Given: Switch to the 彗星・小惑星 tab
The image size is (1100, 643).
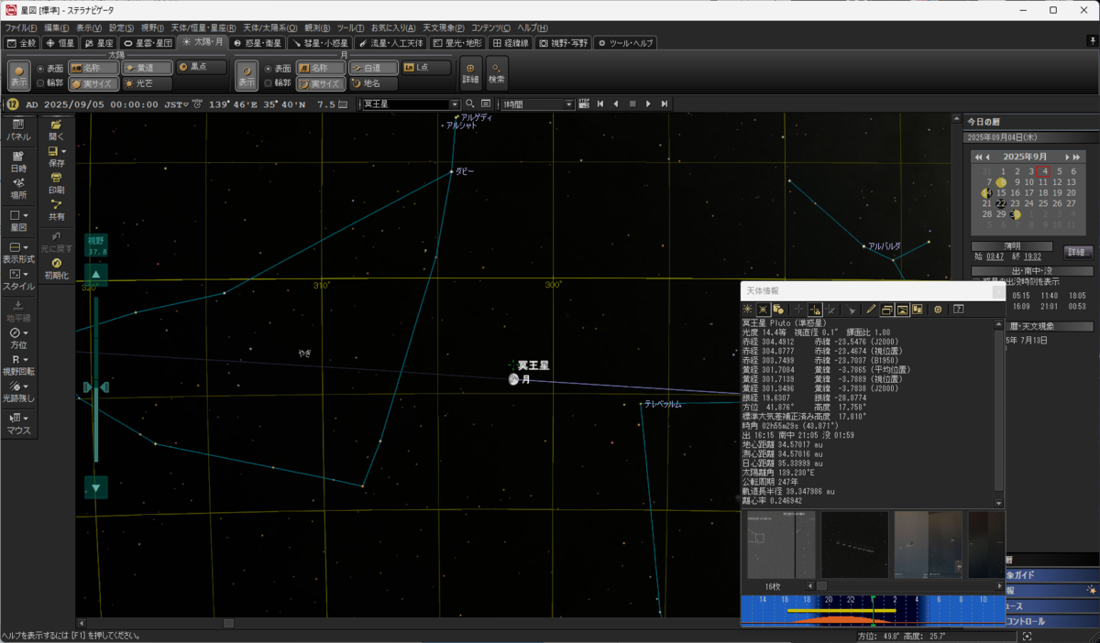Looking at the screenshot, I should 321,43.
